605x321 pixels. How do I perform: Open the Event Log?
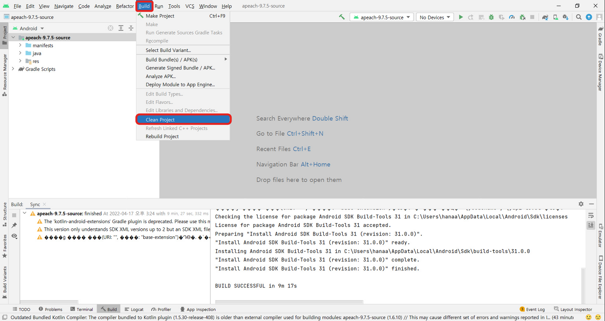point(532,309)
